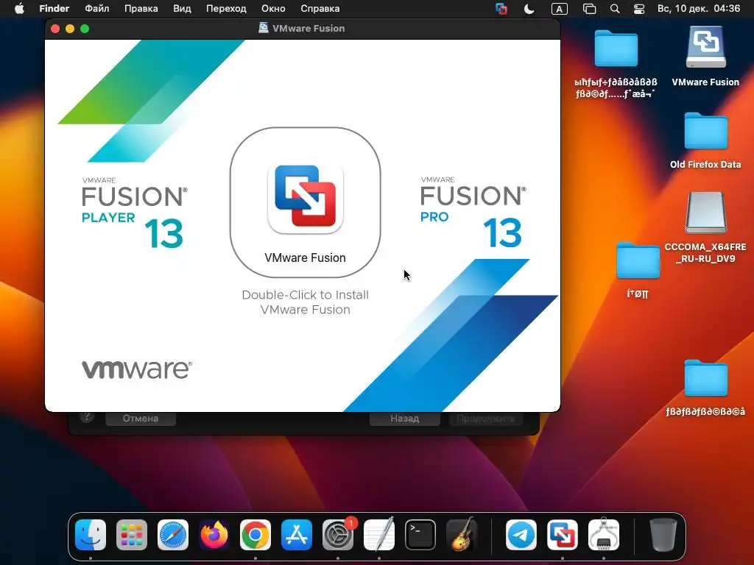Close the VMware Fusion installer window
The image size is (754, 565).
point(55,29)
